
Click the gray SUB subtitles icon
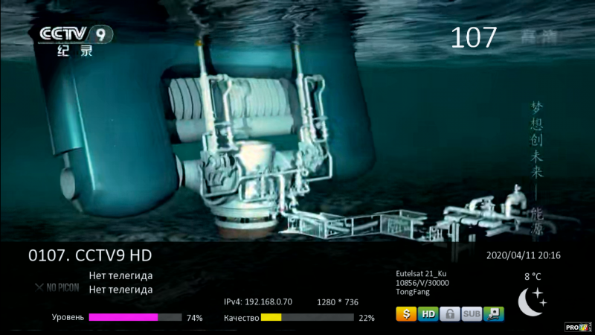472,314
